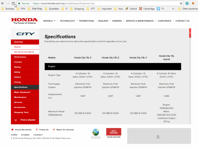Open Maintenance in the sidebar
Viewport: 198px width, 148px height.
click(x=25, y=97)
